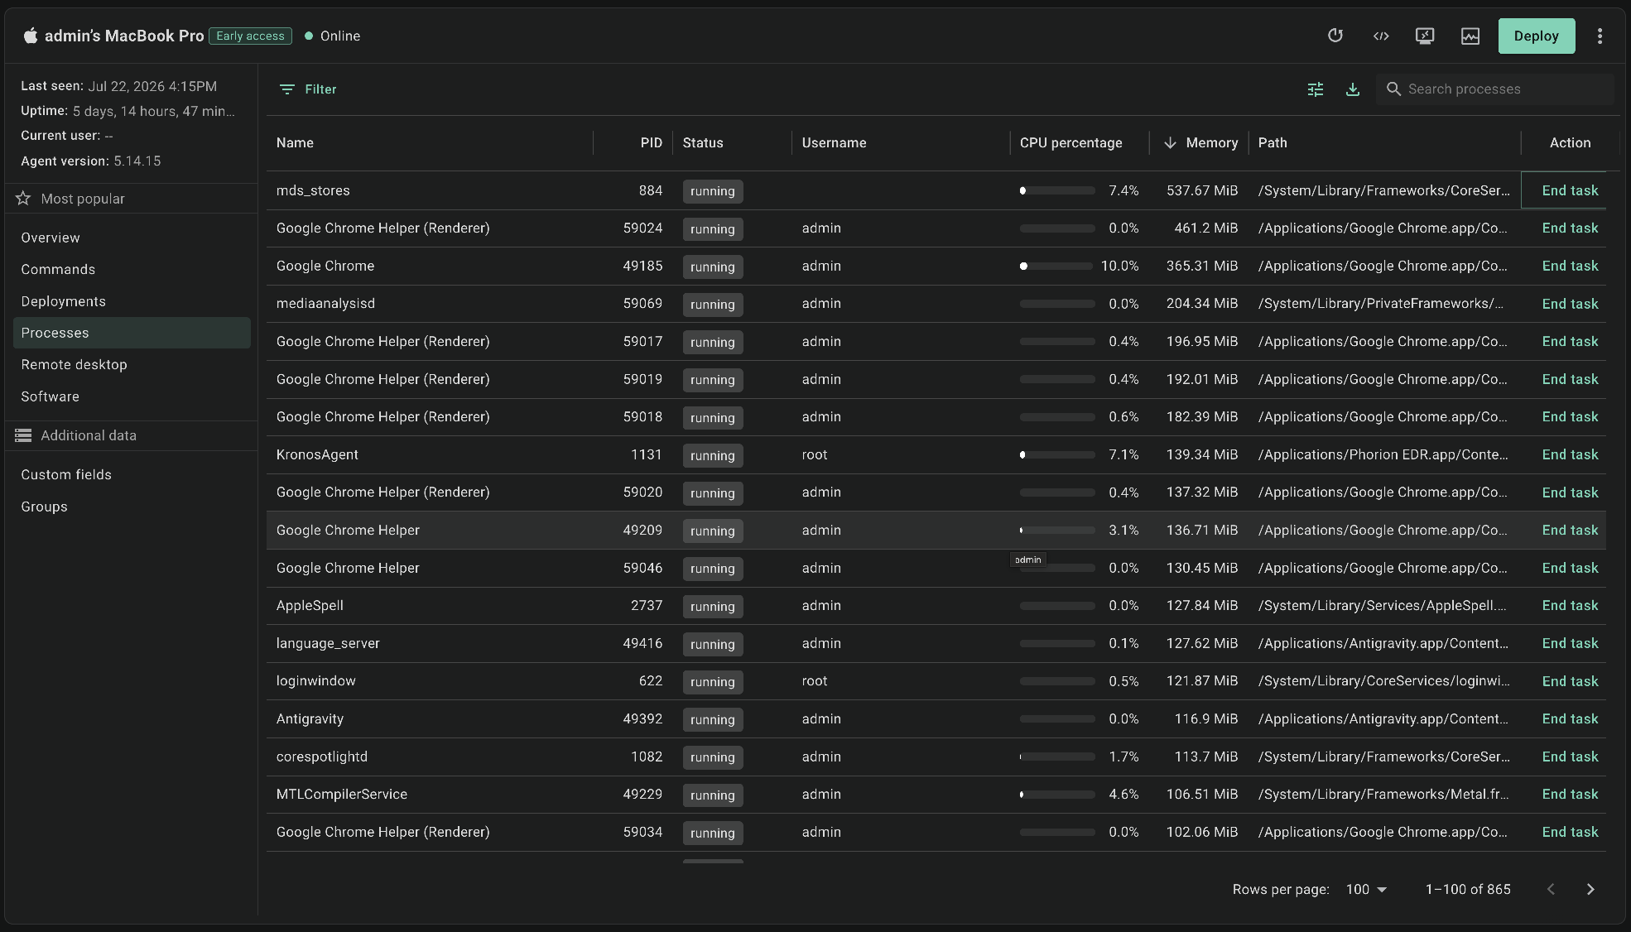This screenshot has height=932, width=1631.
Task: Open the column settings sliders icon
Action: click(1315, 89)
